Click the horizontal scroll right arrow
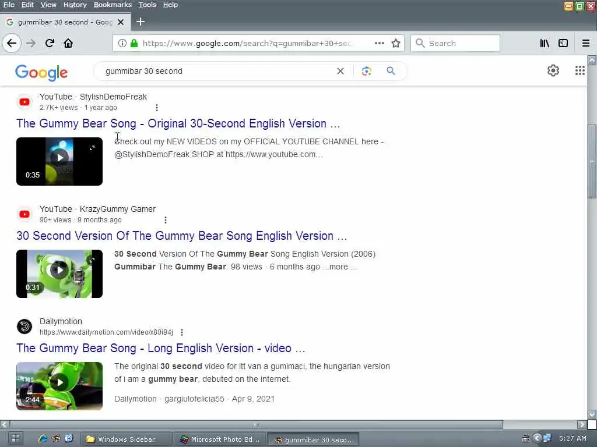 [x=581, y=424]
